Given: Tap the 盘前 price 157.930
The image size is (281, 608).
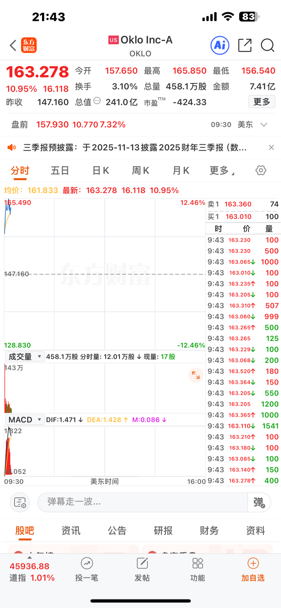Looking at the screenshot, I should point(52,125).
